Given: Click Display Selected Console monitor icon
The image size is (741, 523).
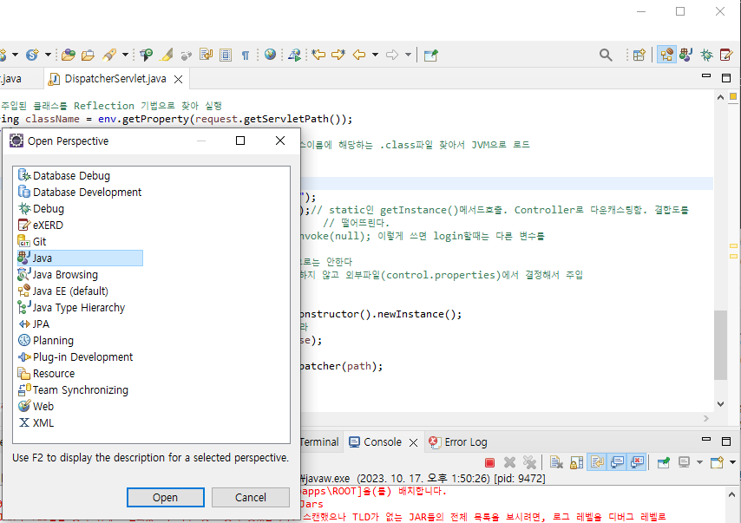Looking at the screenshot, I should [x=684, y=462].
